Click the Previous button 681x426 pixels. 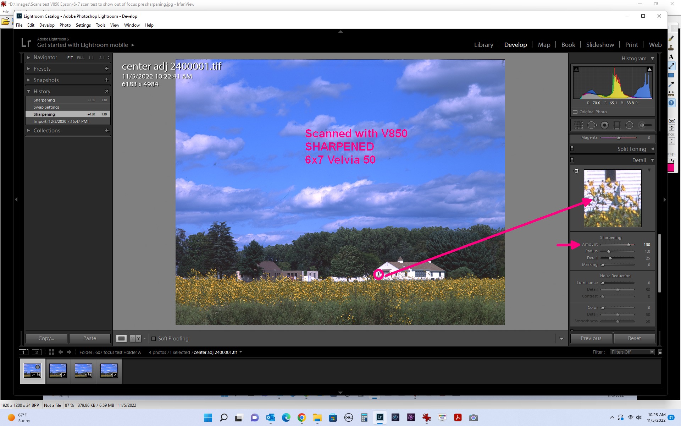click(x=591, y=338)
